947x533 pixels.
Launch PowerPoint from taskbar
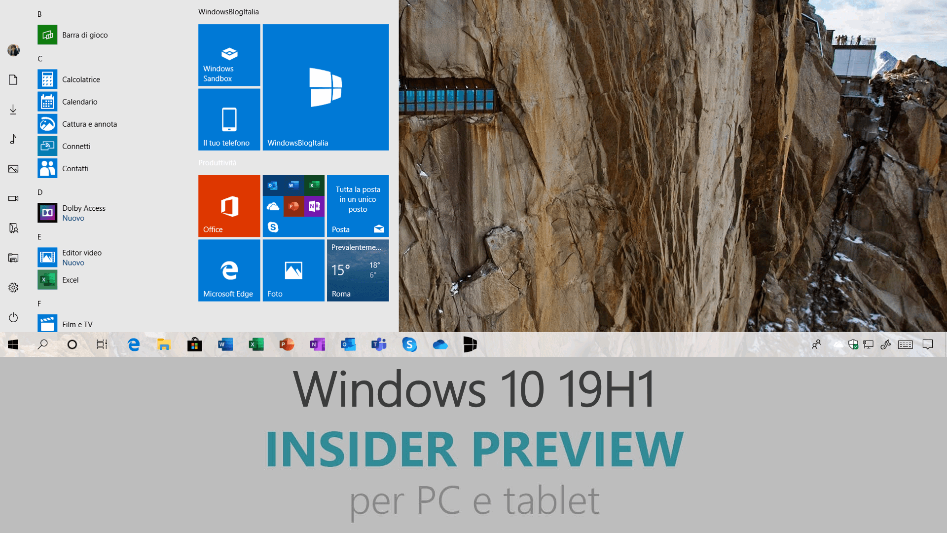click(287, 344)
